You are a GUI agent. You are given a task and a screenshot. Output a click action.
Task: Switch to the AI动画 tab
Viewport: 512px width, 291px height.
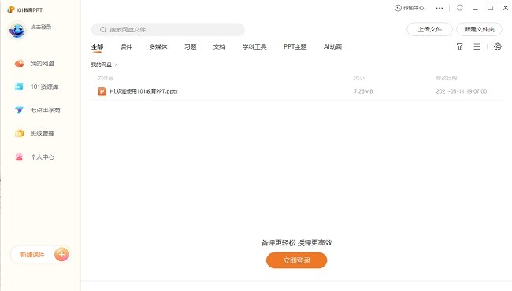332,47
